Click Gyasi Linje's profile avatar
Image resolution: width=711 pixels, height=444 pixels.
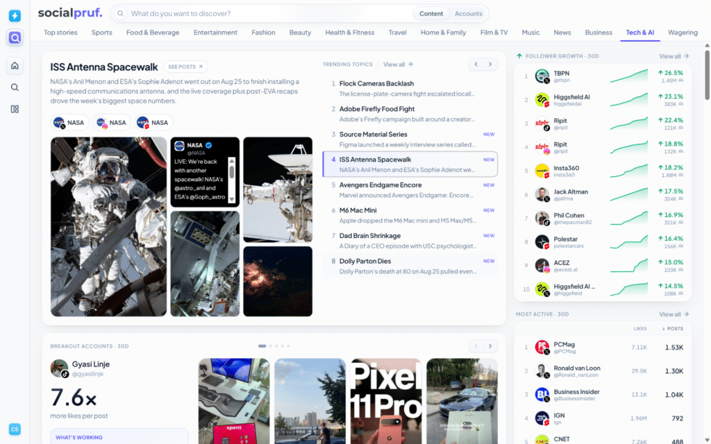pyautogui.click(x=59, y=368)
